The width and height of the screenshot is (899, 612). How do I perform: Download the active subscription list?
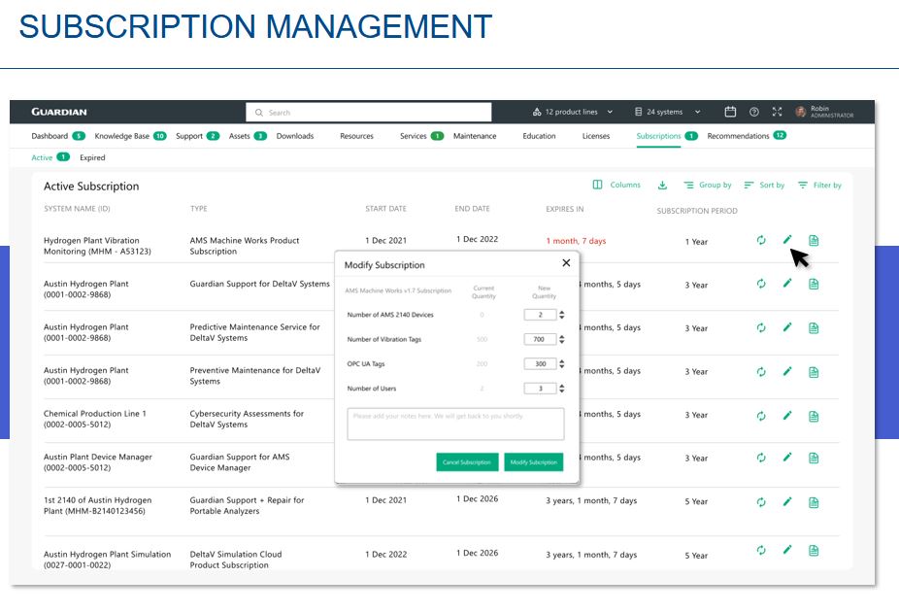pos(662,185)
